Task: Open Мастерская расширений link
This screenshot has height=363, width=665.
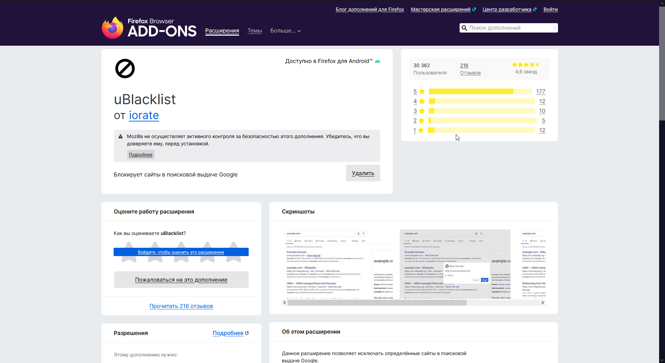Action: coord(443,9)
